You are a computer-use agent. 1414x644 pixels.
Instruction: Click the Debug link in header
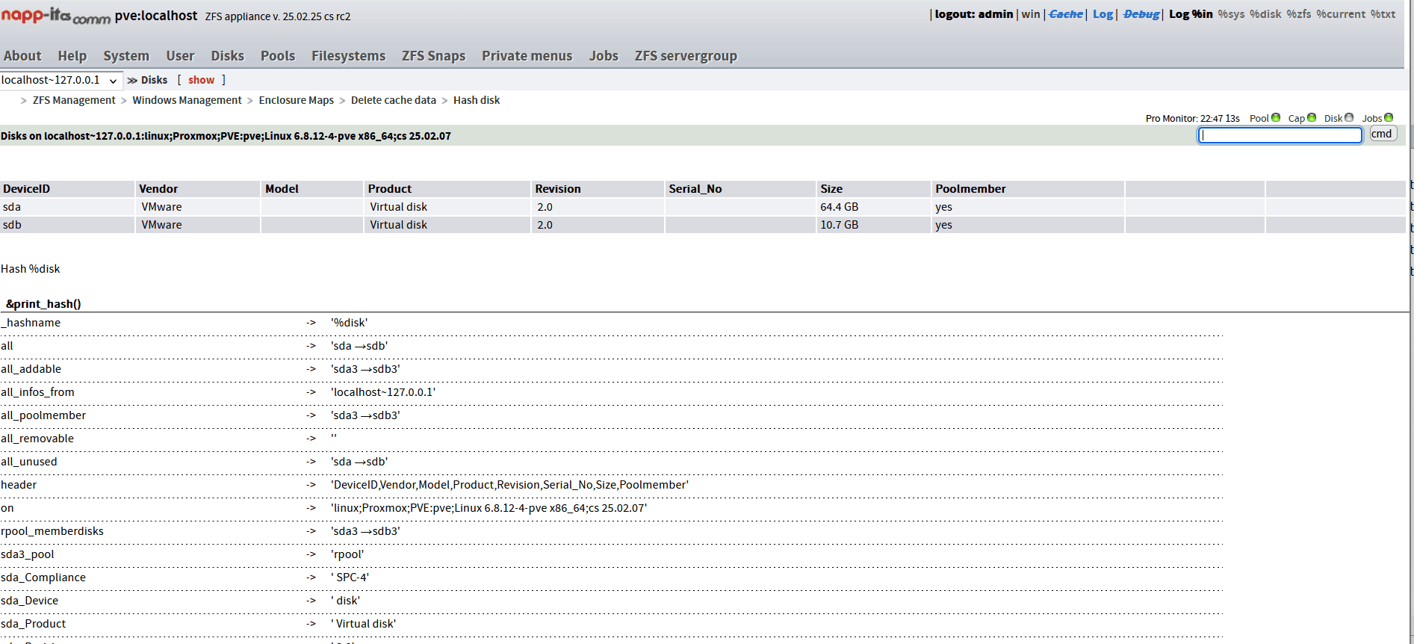(1141, 14)
